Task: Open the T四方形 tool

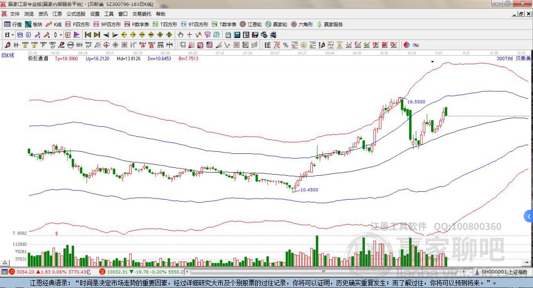Action: coord(165,24)
